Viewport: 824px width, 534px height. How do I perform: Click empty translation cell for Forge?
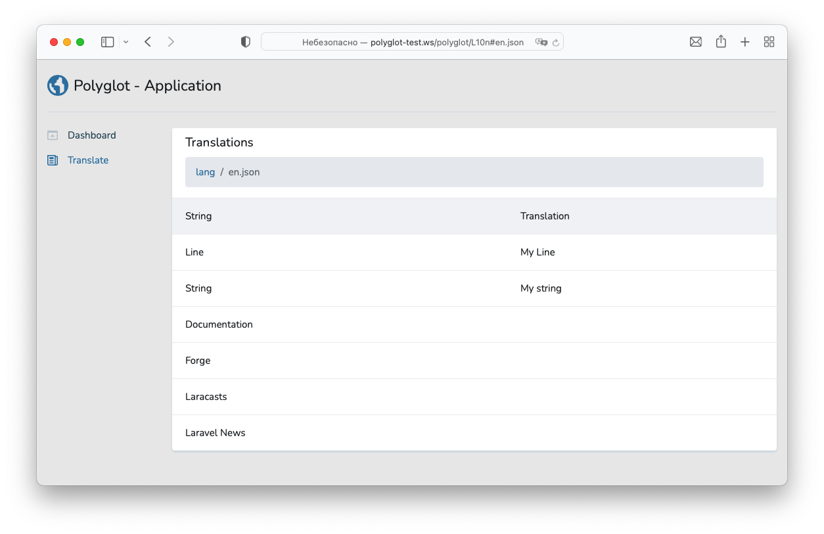[642, 361]
